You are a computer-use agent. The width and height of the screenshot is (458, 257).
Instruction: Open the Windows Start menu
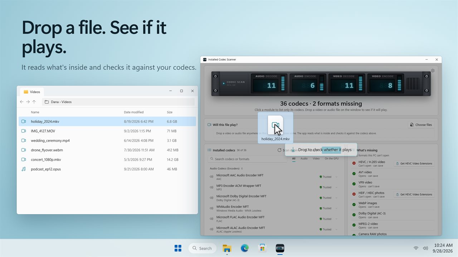[178, 248]
